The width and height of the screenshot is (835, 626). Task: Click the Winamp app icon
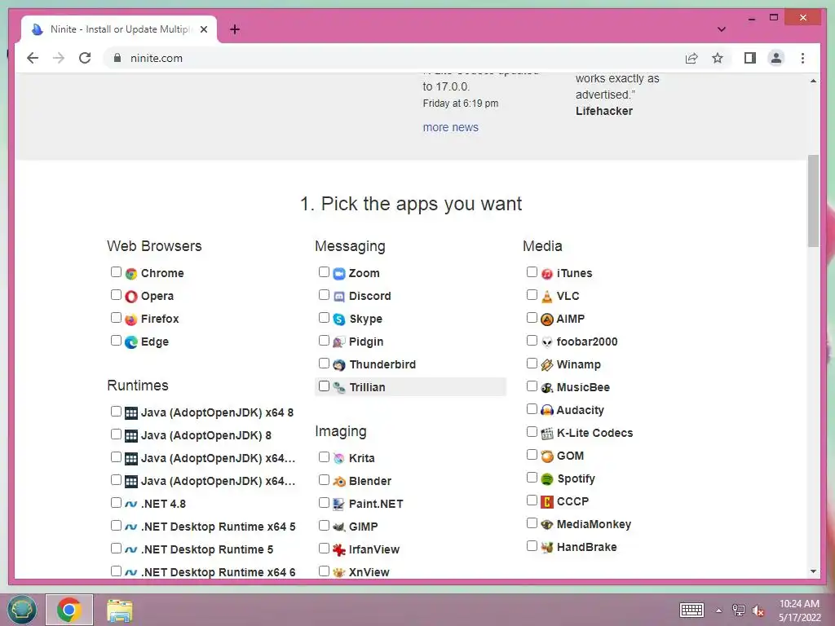point(547,365)
